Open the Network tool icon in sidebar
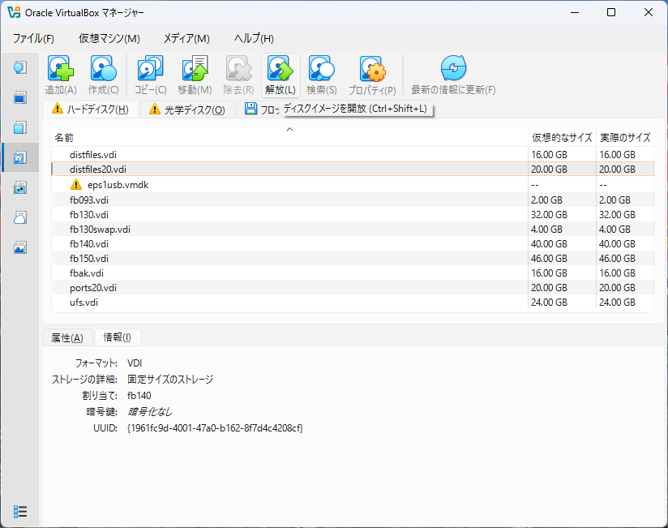Image resolution: width=668 pixels, height=528 pixels. coord(20,187)
